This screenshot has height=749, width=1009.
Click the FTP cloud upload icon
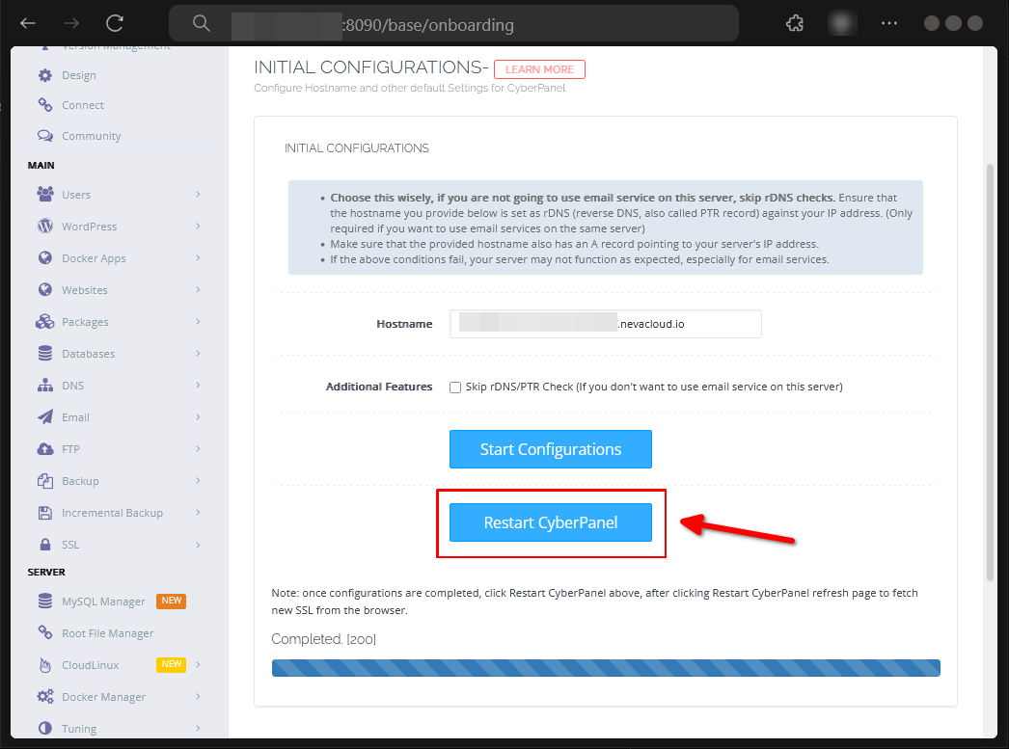pyautogui.click(x=45, y=449)
